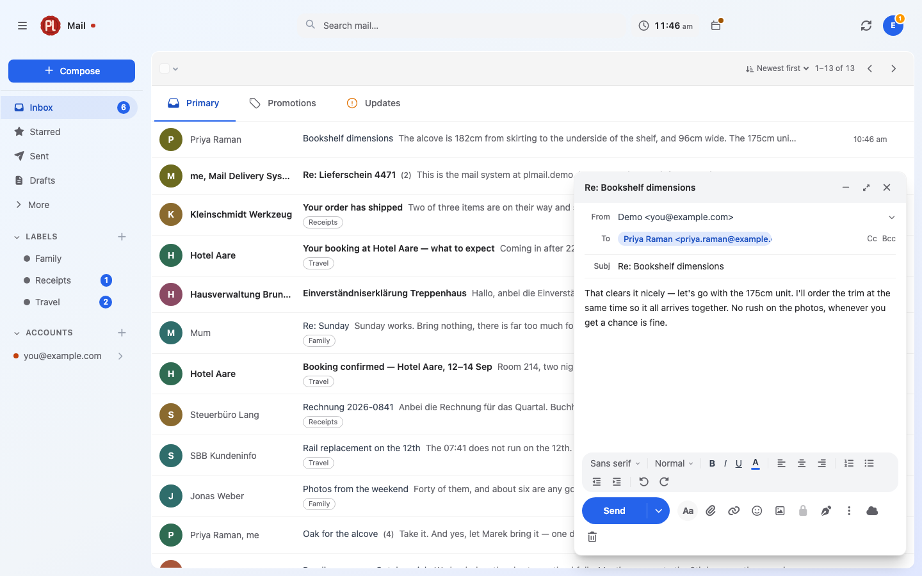Viewport: 922px width, 576px height.
Task: Discard the draft with the trash icon
Action: pos(592,537)
